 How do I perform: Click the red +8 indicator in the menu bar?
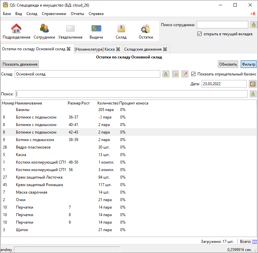pyautogui.click(x=252, y=14)
